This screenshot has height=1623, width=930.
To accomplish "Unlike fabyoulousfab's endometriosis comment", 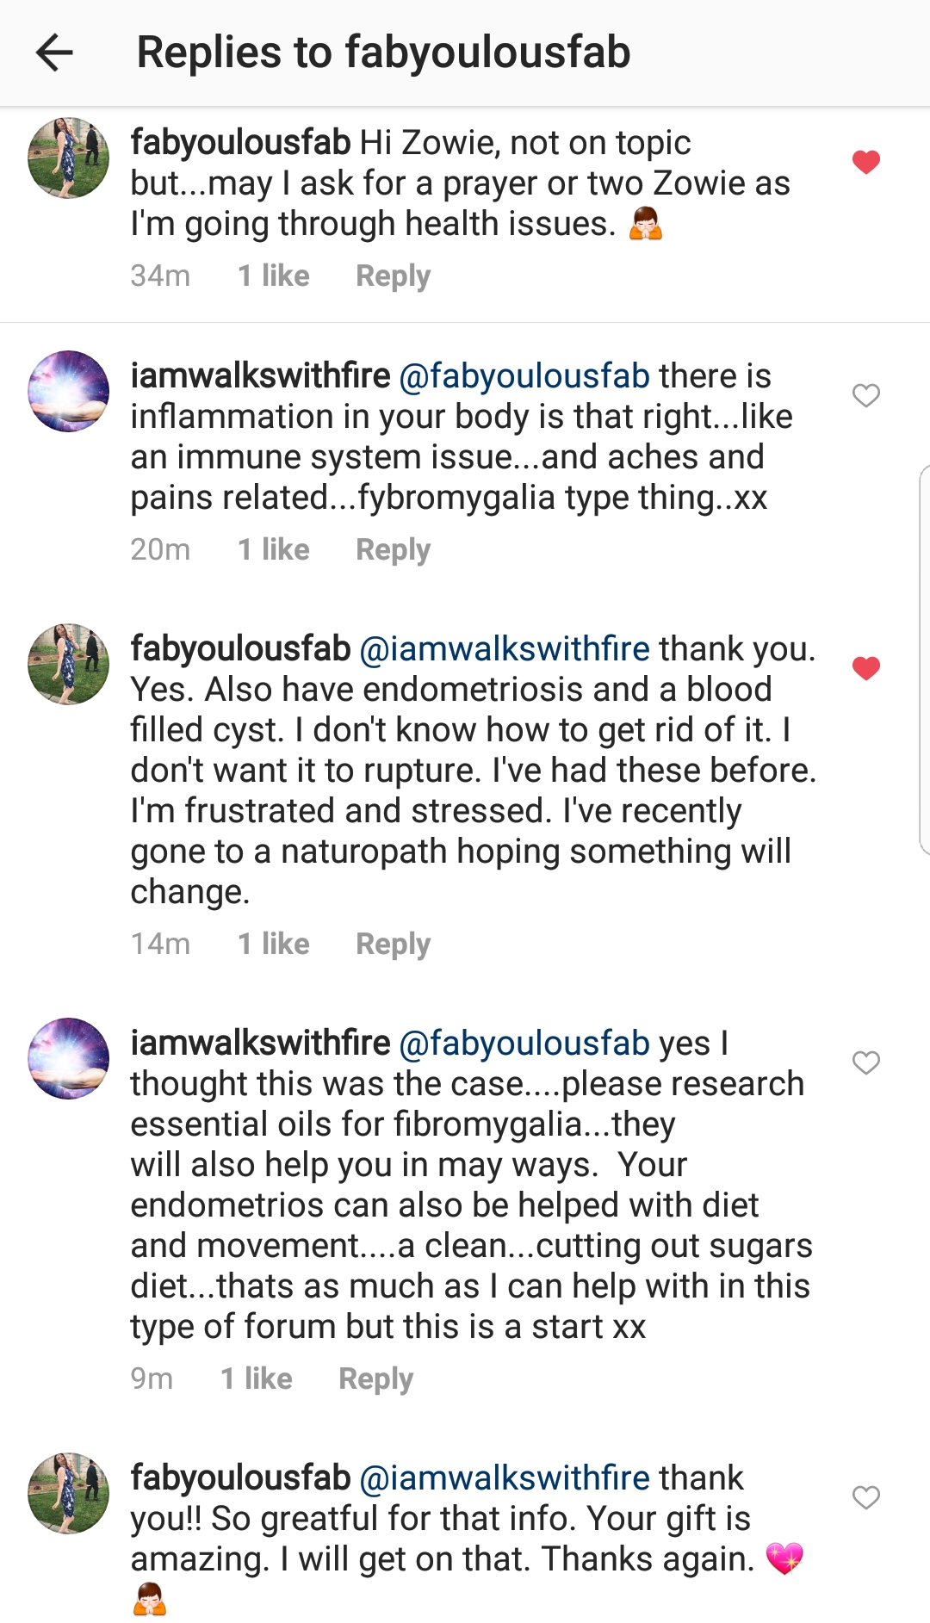I will pyautogui.click(x=865, y=668).
